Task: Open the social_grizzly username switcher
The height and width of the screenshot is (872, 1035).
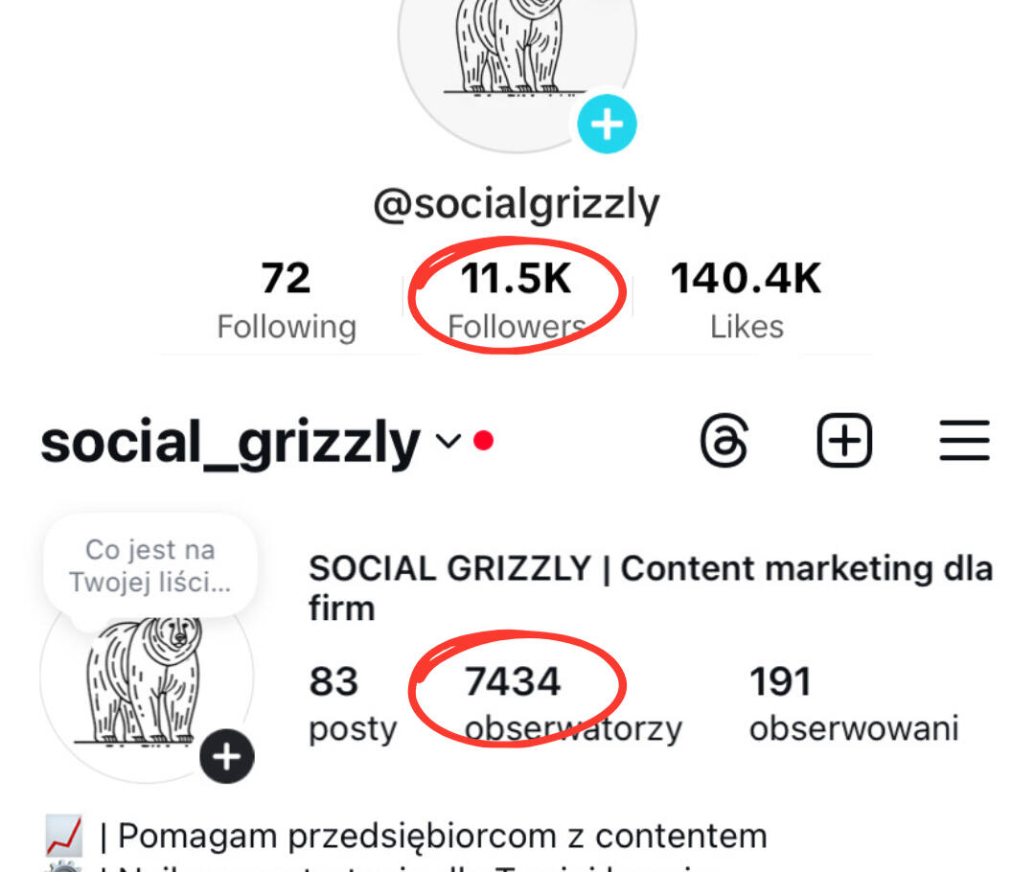Action: [231, 444]
